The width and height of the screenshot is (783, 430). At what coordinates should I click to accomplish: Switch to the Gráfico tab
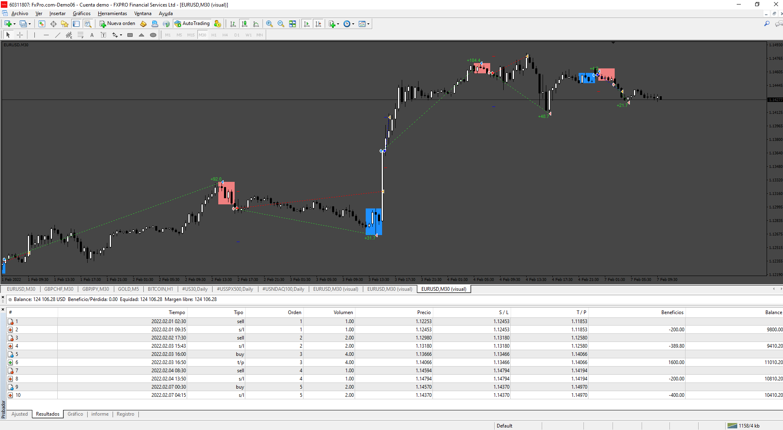75,414
